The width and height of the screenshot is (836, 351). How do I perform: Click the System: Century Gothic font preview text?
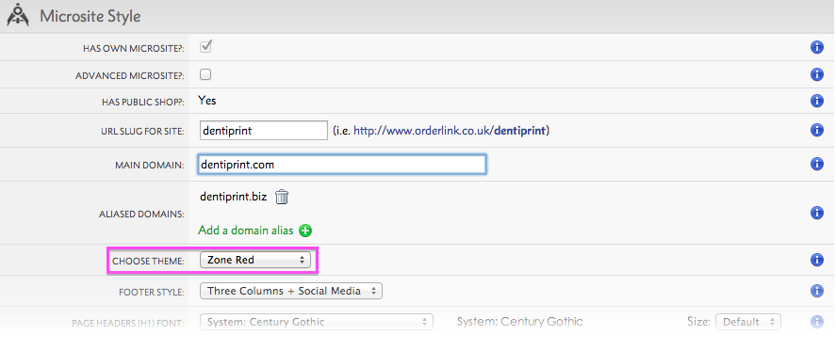(520, 321)
